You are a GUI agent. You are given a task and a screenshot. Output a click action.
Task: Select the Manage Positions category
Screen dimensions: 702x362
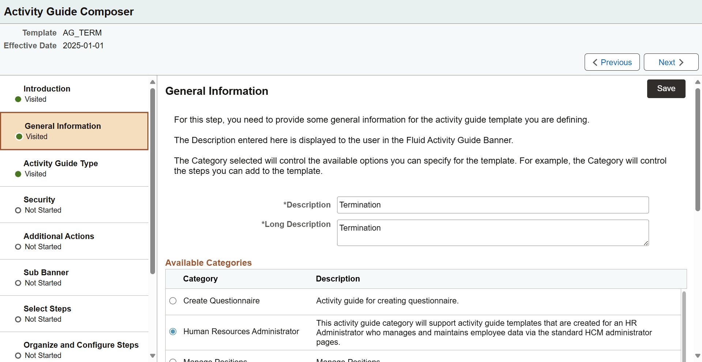173,361
